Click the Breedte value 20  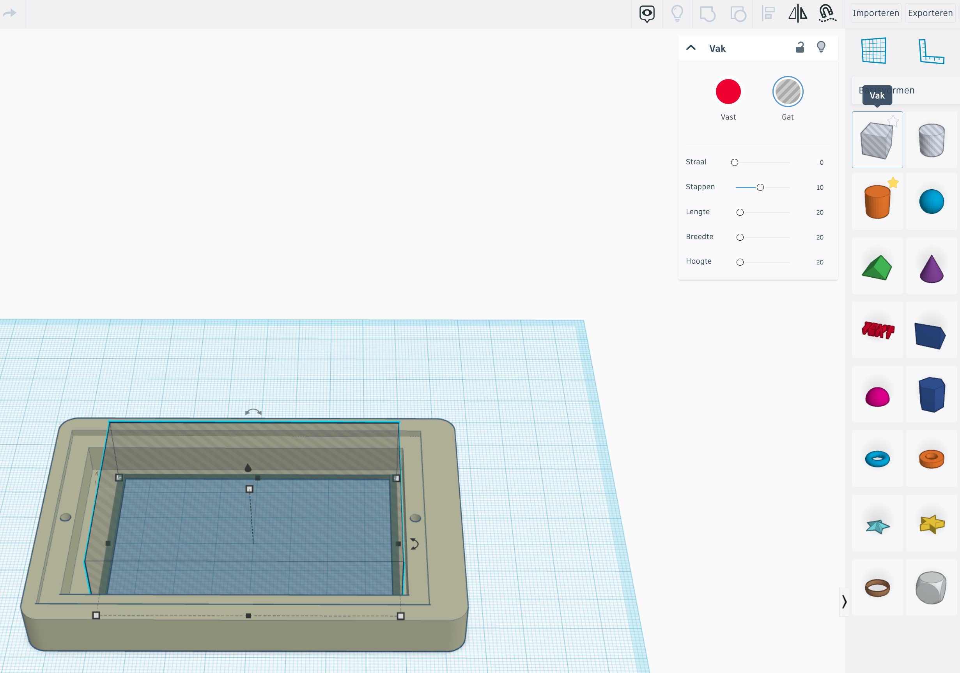[820, 237]
